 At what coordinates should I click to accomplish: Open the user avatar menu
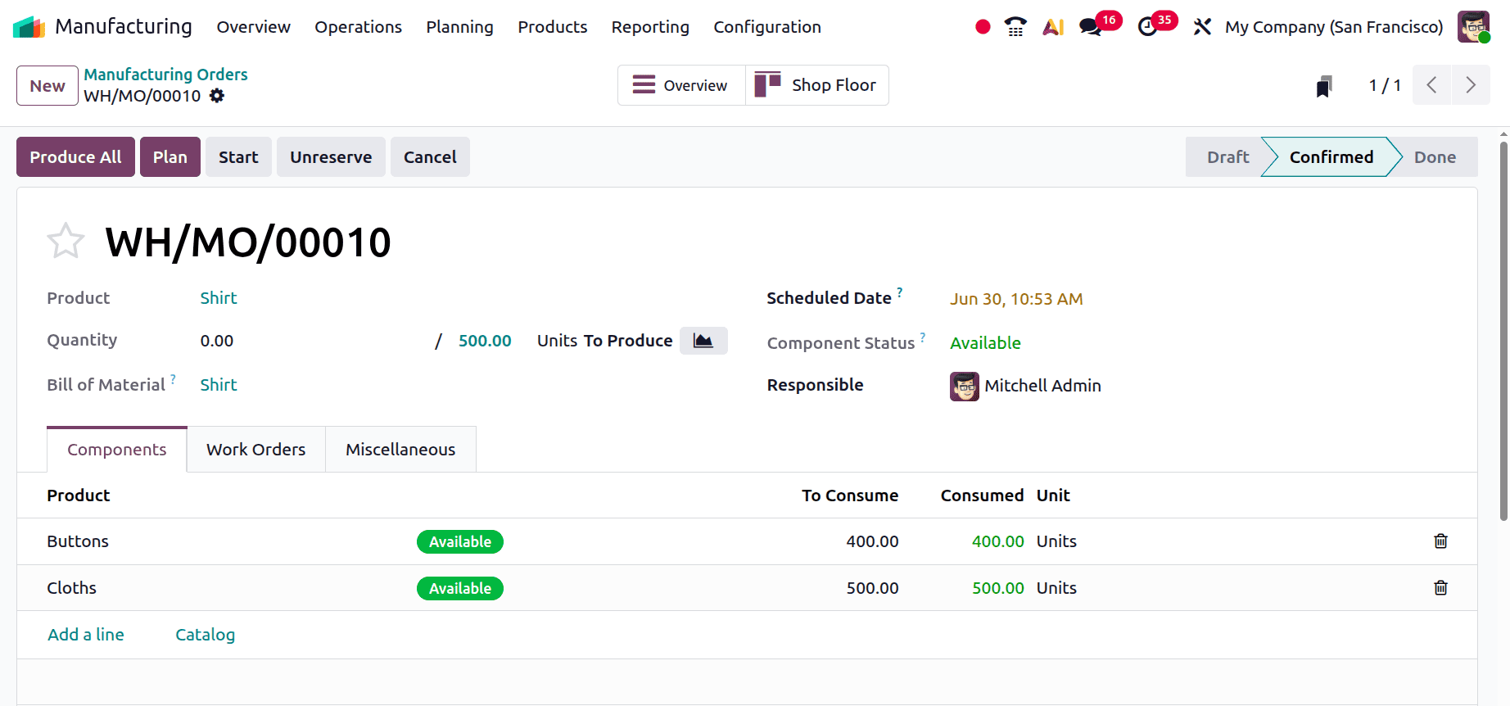tap(1473, 27)
